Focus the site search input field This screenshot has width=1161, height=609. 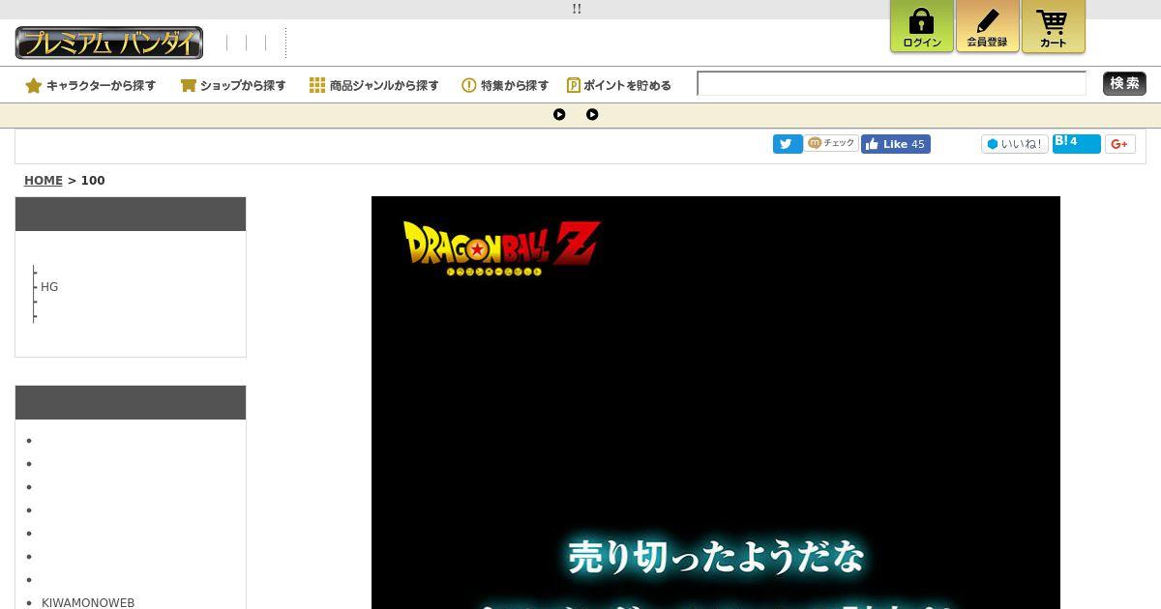(x=891, y=83)
